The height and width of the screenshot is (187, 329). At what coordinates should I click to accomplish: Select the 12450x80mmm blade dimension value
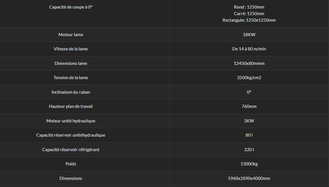point(249,63)
